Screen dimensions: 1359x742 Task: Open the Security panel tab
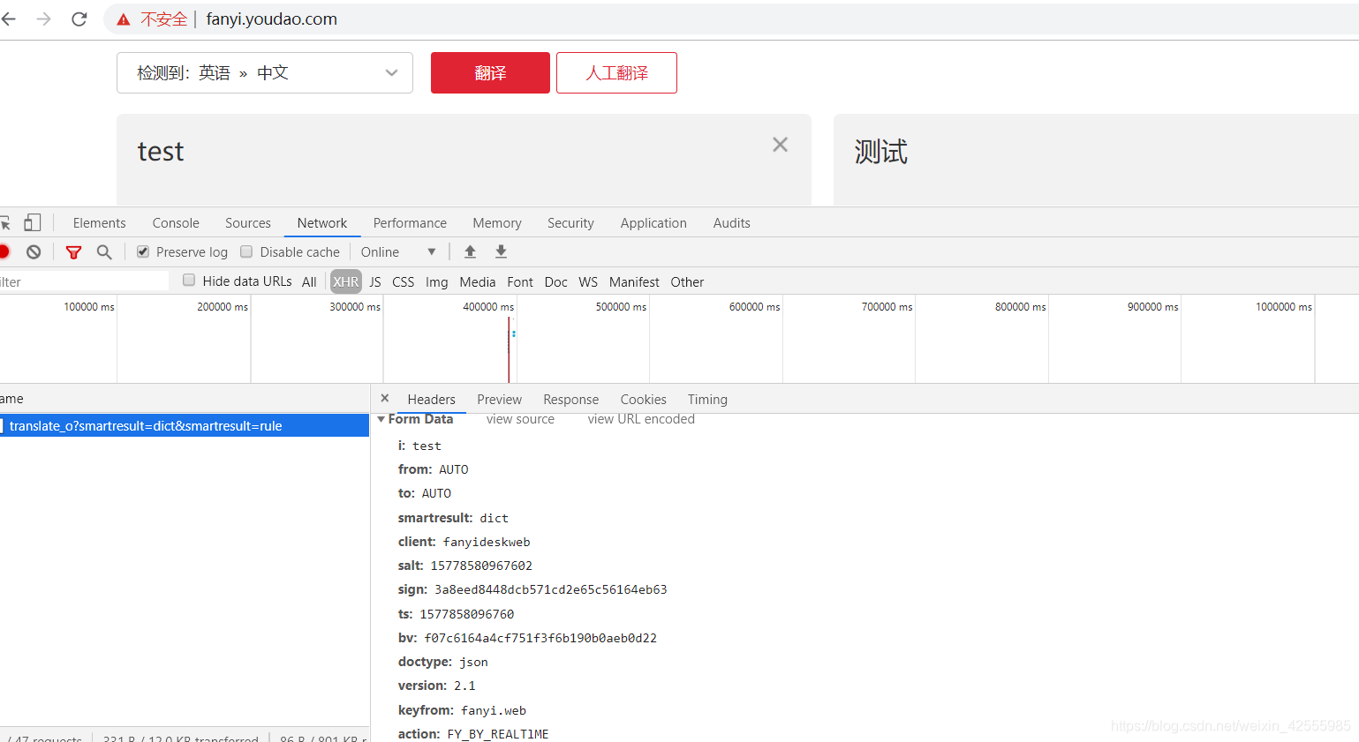(x=570, y=223)
